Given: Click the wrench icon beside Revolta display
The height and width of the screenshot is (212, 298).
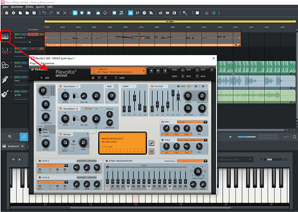Looking at the screenshot, I should click(151, 143).
